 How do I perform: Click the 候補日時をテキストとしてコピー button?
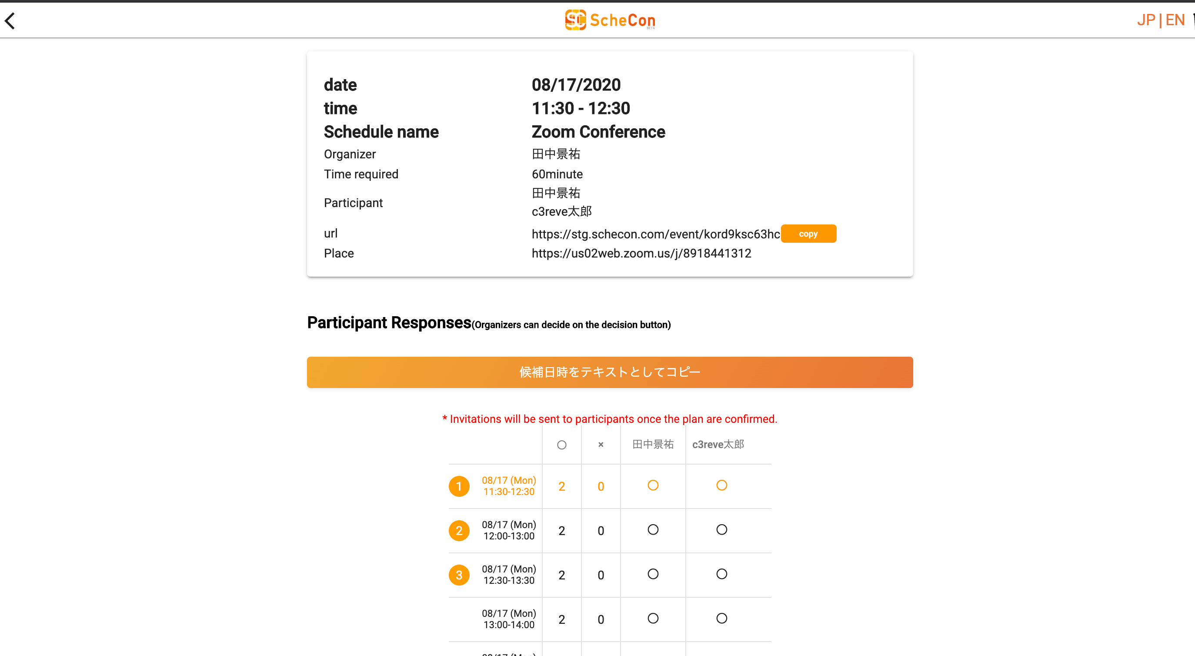coord(610,372)
